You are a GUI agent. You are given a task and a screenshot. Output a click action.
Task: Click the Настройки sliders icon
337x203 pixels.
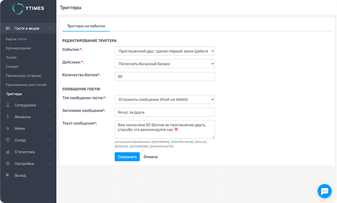(x=8, y=163)
